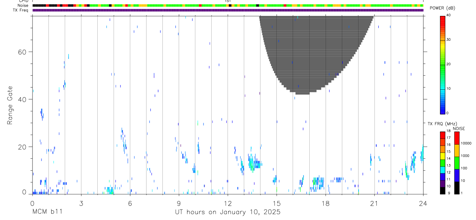Click the 12 label on TX FRQ scale
The height and width of the screenshot is (220, 476).
pos(448,172)
